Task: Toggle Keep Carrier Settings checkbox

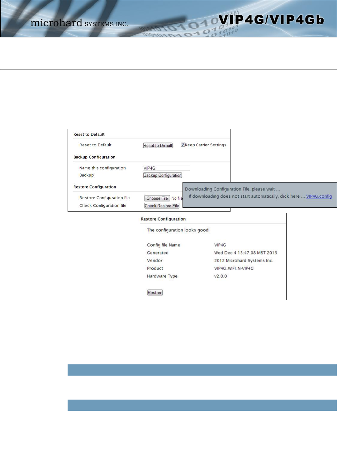Action: click(x=183, y=145)
